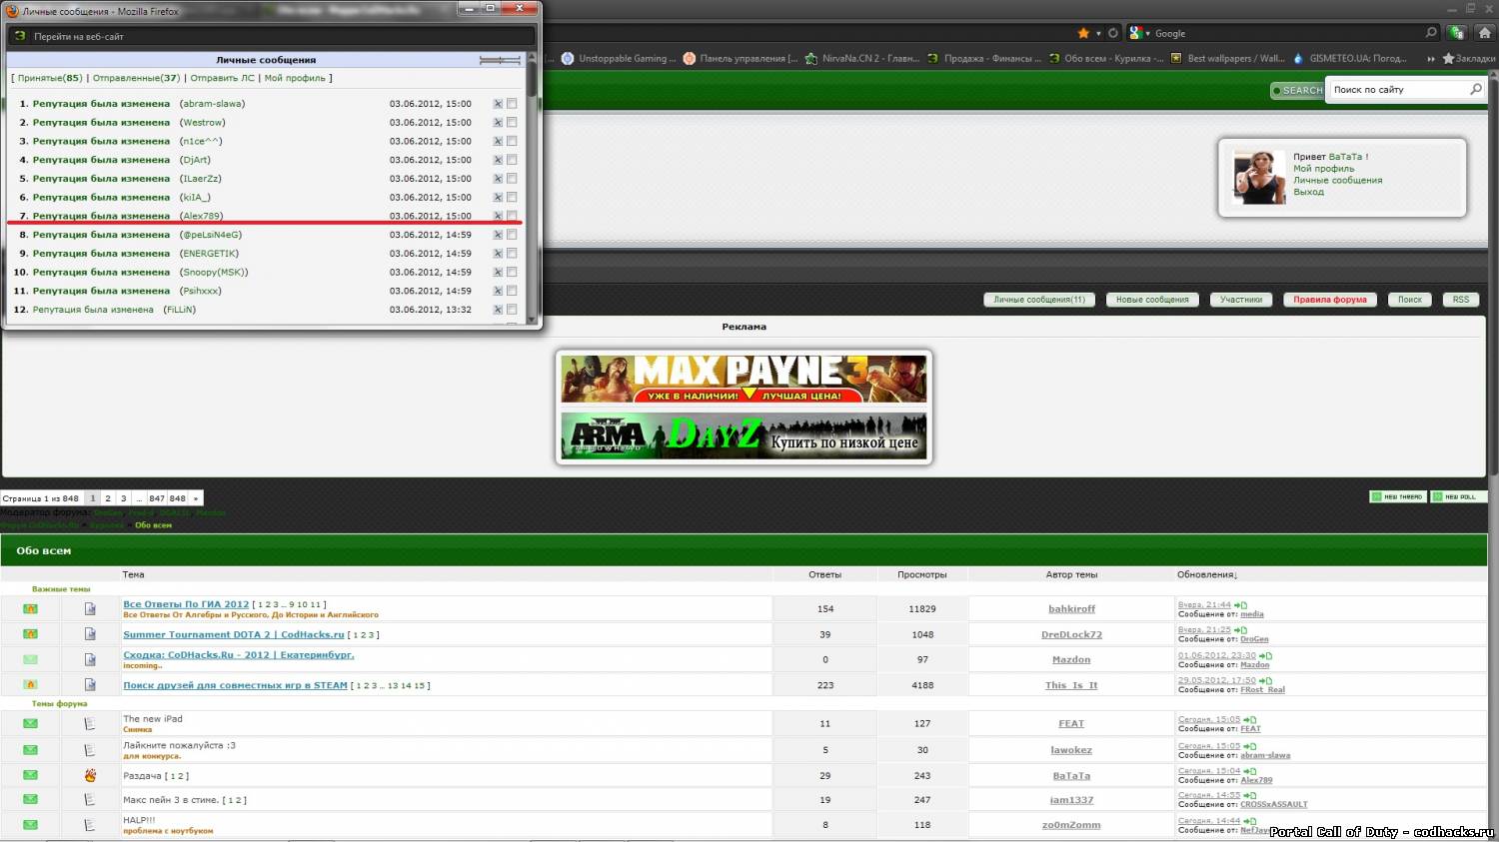This screenshot has height=842, width=1499.
Task: Click delete icon on DjArt message row
Action: pyautogui.click(x=498, y=160)
